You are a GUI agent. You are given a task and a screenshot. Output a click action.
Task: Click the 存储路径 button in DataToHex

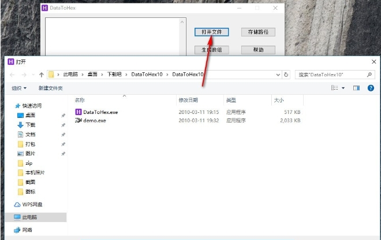pos(258,32)
